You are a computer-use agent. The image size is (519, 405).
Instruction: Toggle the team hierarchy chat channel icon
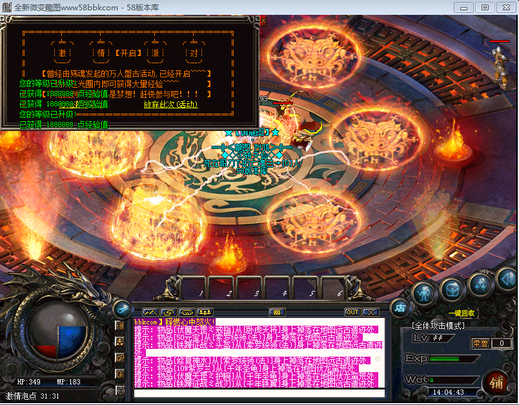[x=120, y=342]
